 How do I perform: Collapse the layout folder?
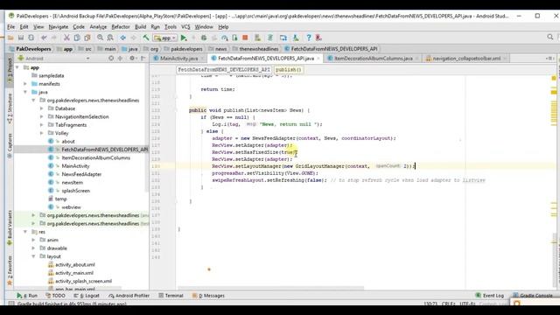tap(33, 256)
